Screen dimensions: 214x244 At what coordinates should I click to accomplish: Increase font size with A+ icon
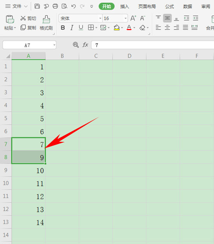click(133, 18)
